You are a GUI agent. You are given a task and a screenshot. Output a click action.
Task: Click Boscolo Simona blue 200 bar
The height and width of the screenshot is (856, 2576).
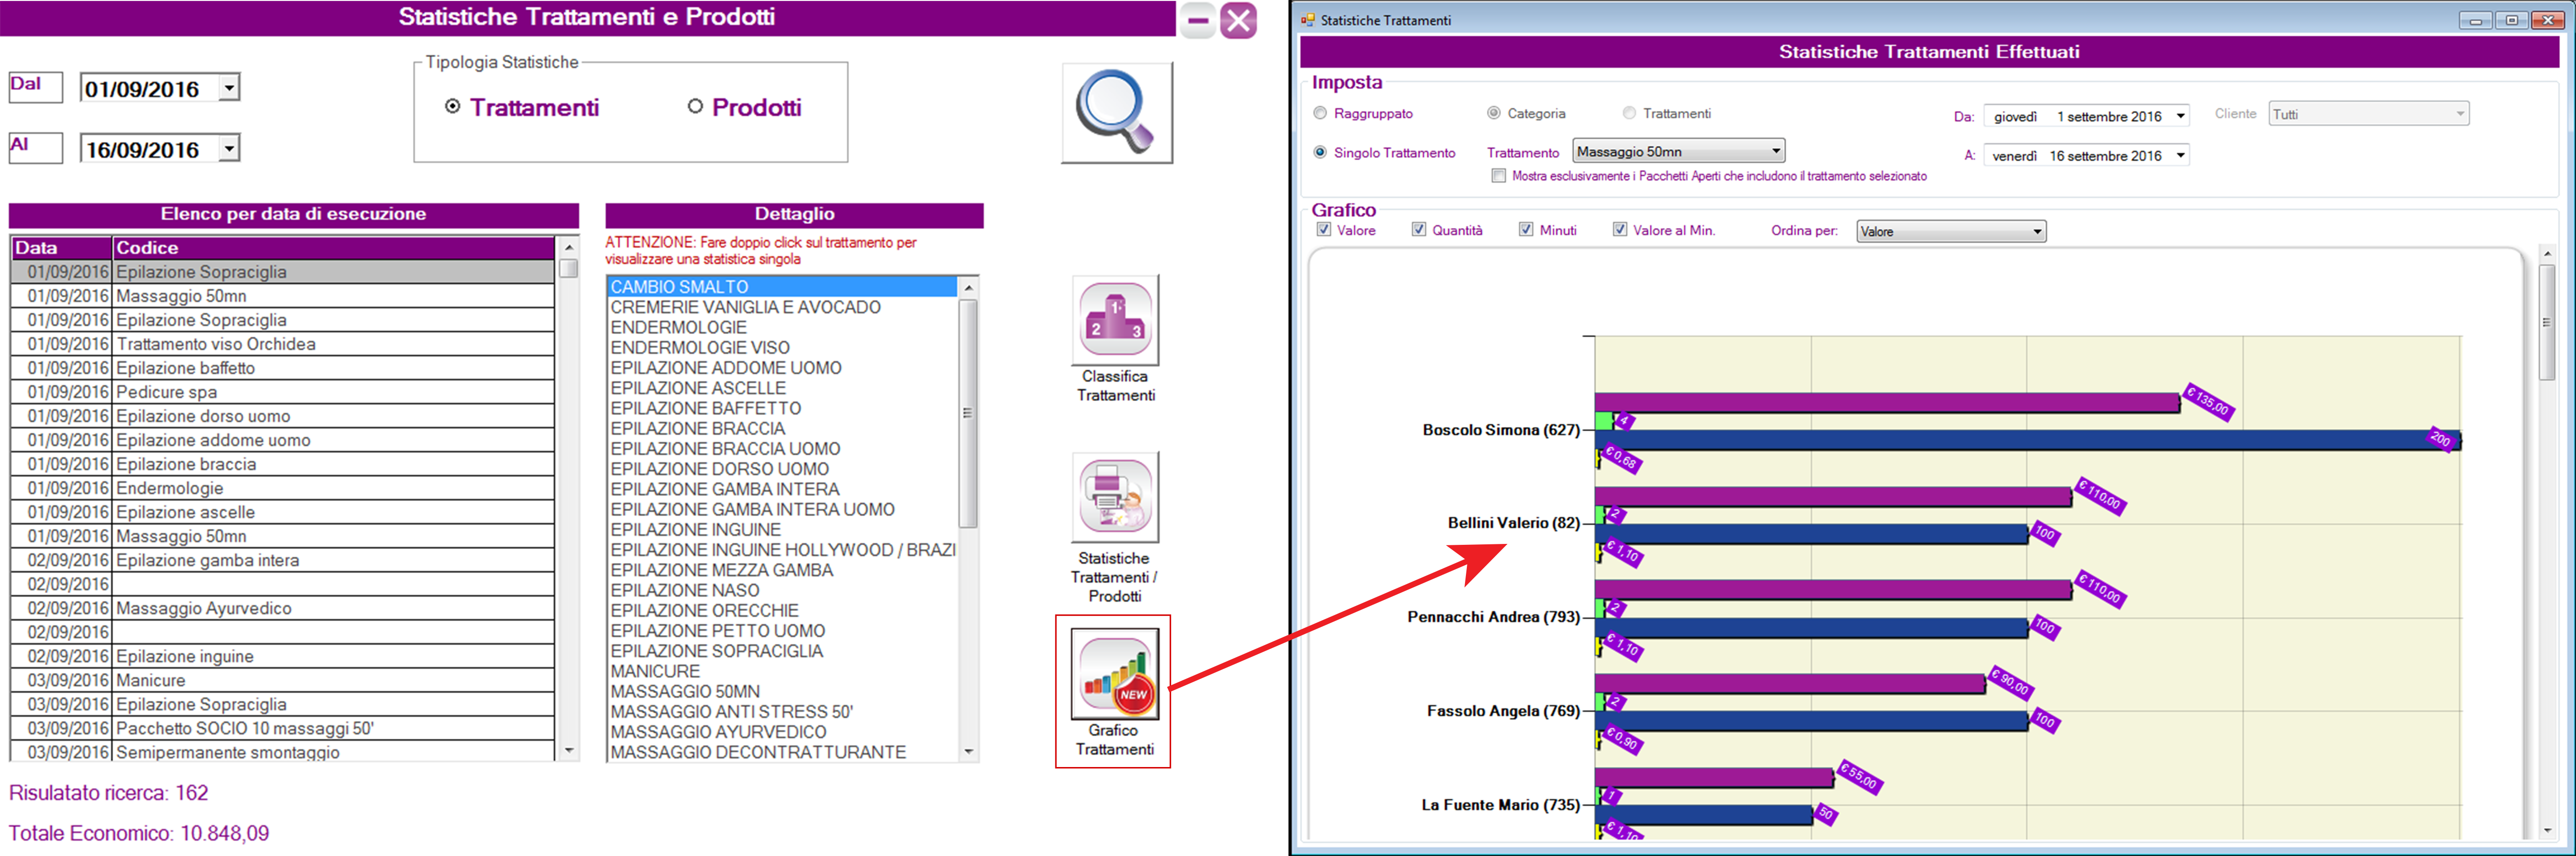click(x=2027, y=440)
